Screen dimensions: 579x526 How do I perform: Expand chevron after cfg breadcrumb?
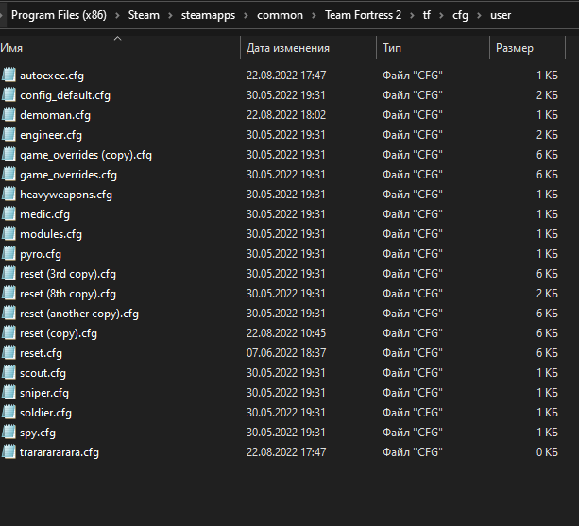[x=479, y=15]
